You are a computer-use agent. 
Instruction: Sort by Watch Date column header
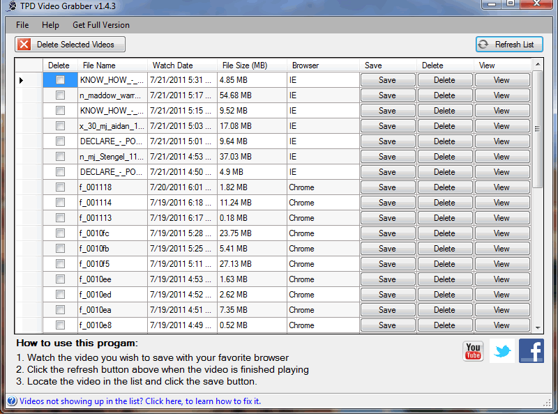pos(182,65)
